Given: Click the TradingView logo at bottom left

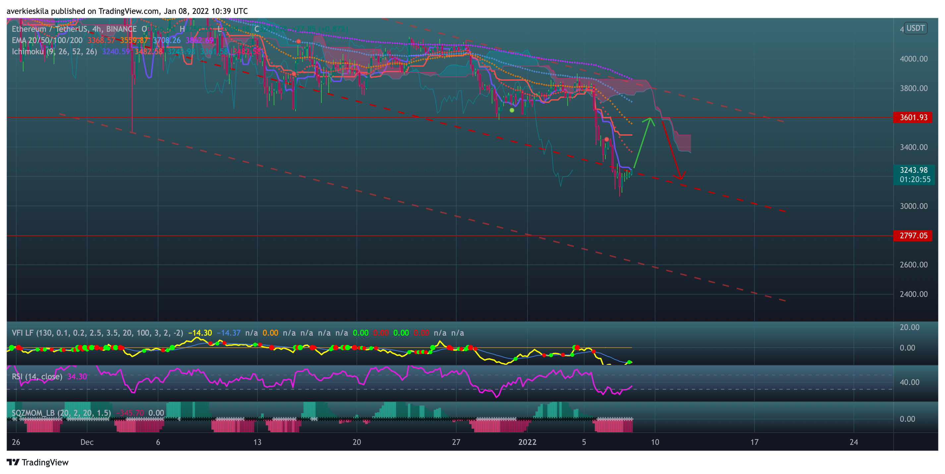Looking at the screenshot, I should coord(37,462).
